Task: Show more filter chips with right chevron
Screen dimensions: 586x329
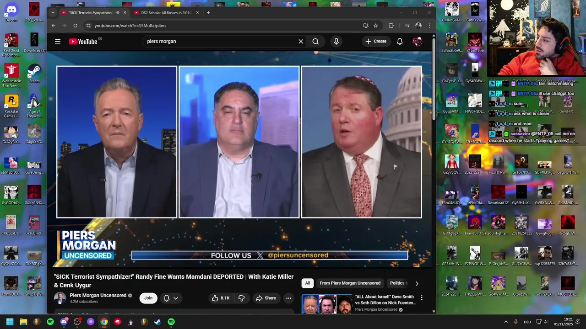Action: (x=417, y=283)
